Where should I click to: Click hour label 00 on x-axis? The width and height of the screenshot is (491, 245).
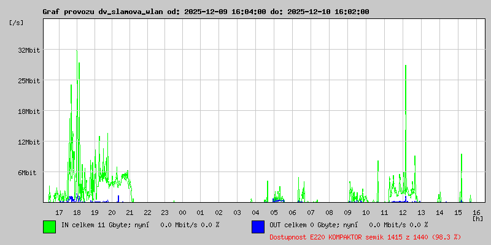tap(182, 213)
